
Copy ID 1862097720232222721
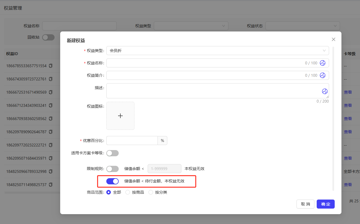[51, 145]
